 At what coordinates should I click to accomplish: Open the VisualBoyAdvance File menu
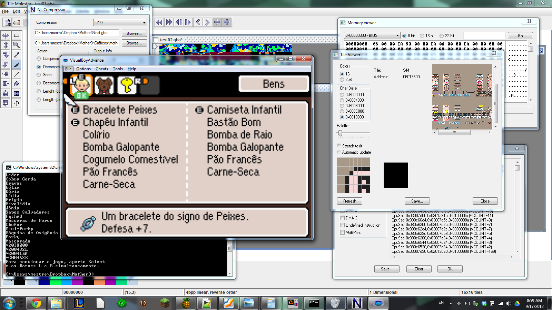[68, 69]
